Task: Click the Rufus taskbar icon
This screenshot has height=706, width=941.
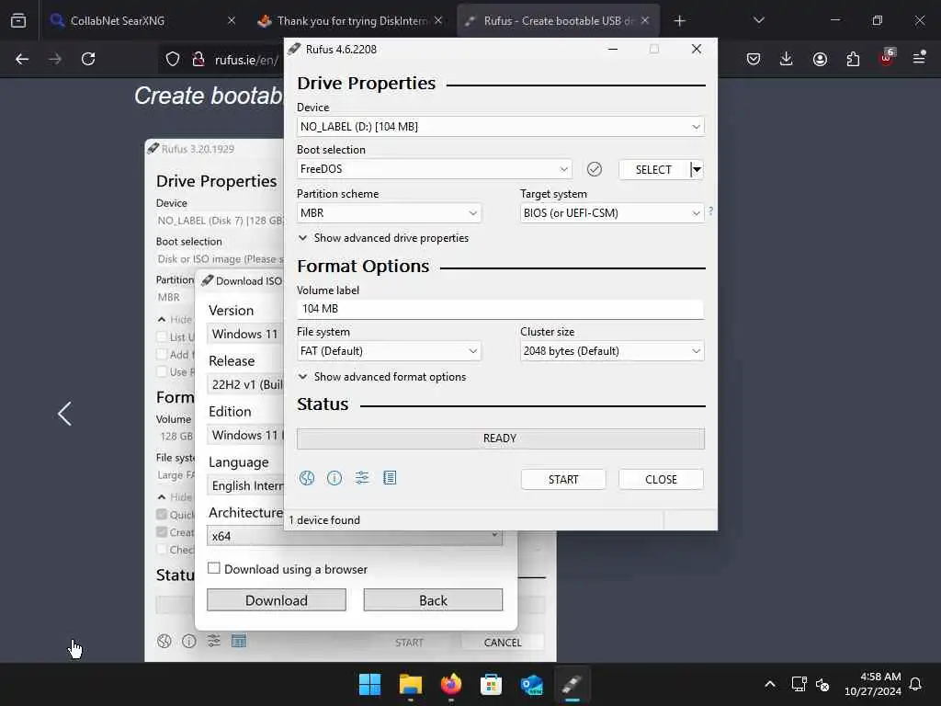Action: coord(572,684)
